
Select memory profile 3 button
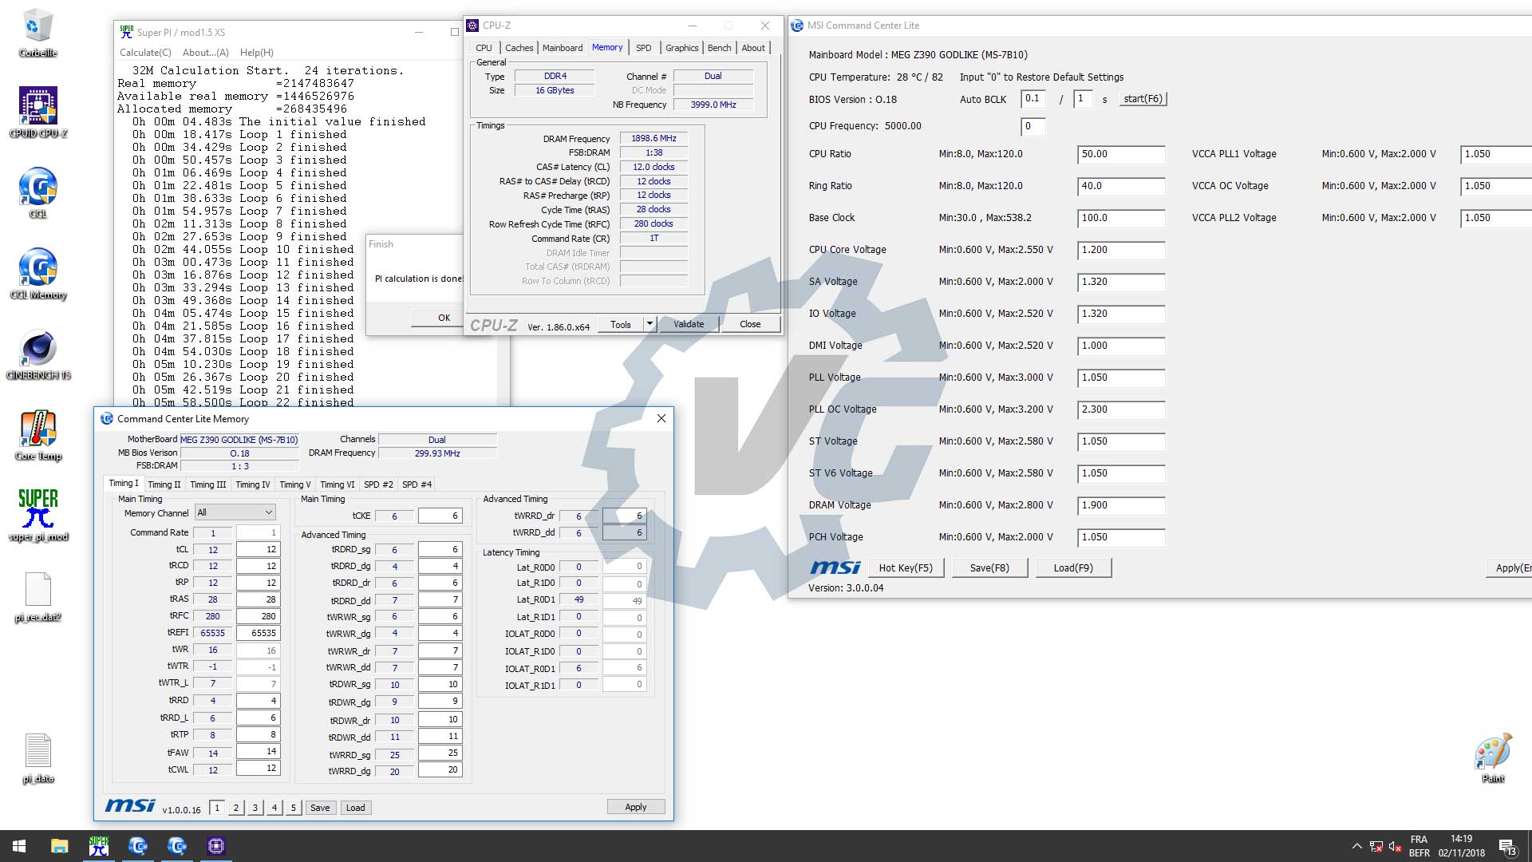pos(255,808)
